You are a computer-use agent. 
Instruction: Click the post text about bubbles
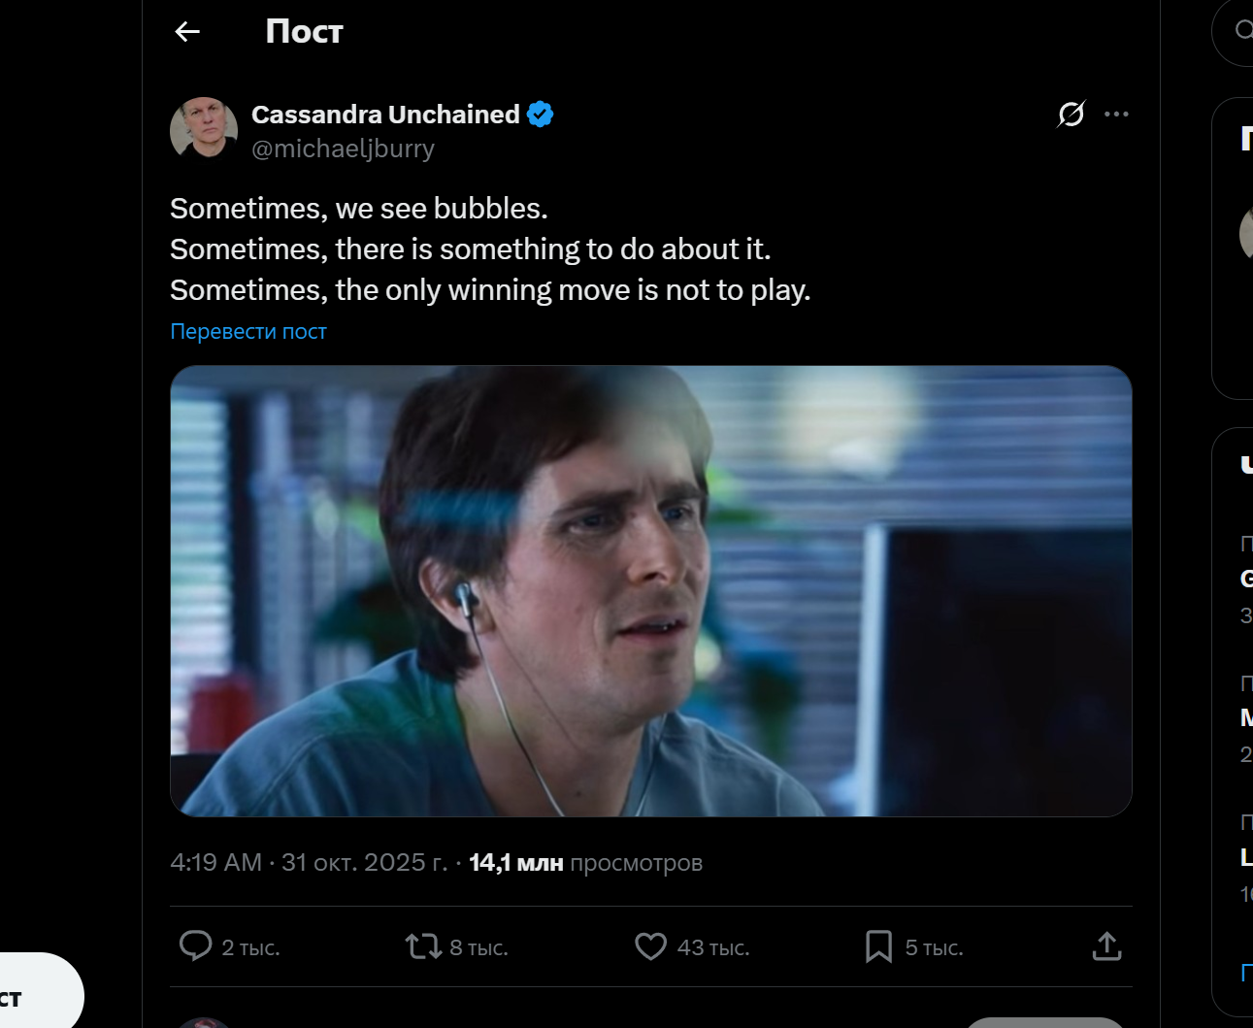point(489,249)
